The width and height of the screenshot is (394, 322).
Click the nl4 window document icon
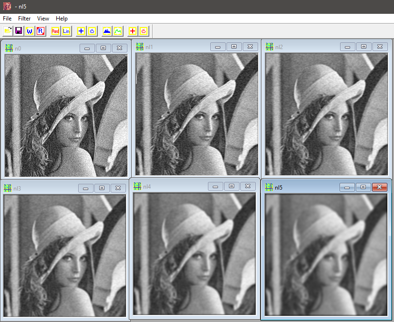pyautogui.click(x=137, y=186)
